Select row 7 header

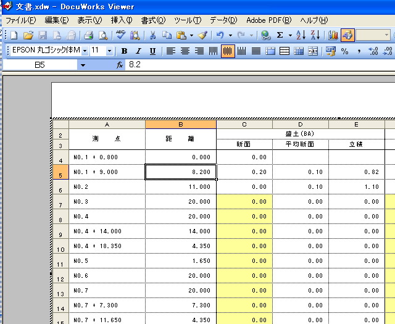click(x=60, y=202)
